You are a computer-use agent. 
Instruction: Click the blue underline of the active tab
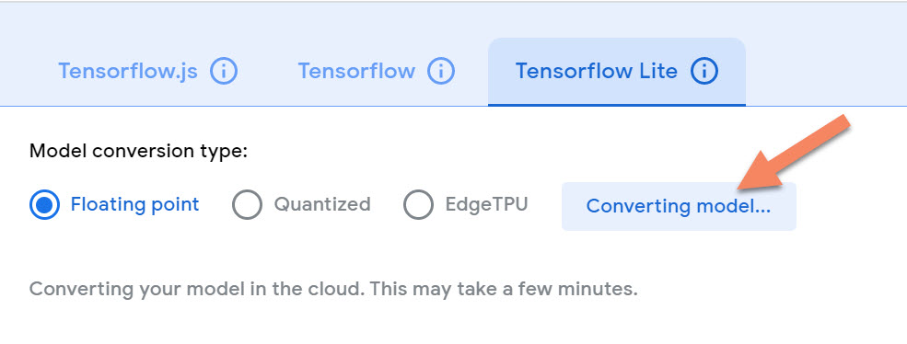[x=617, y=105]
